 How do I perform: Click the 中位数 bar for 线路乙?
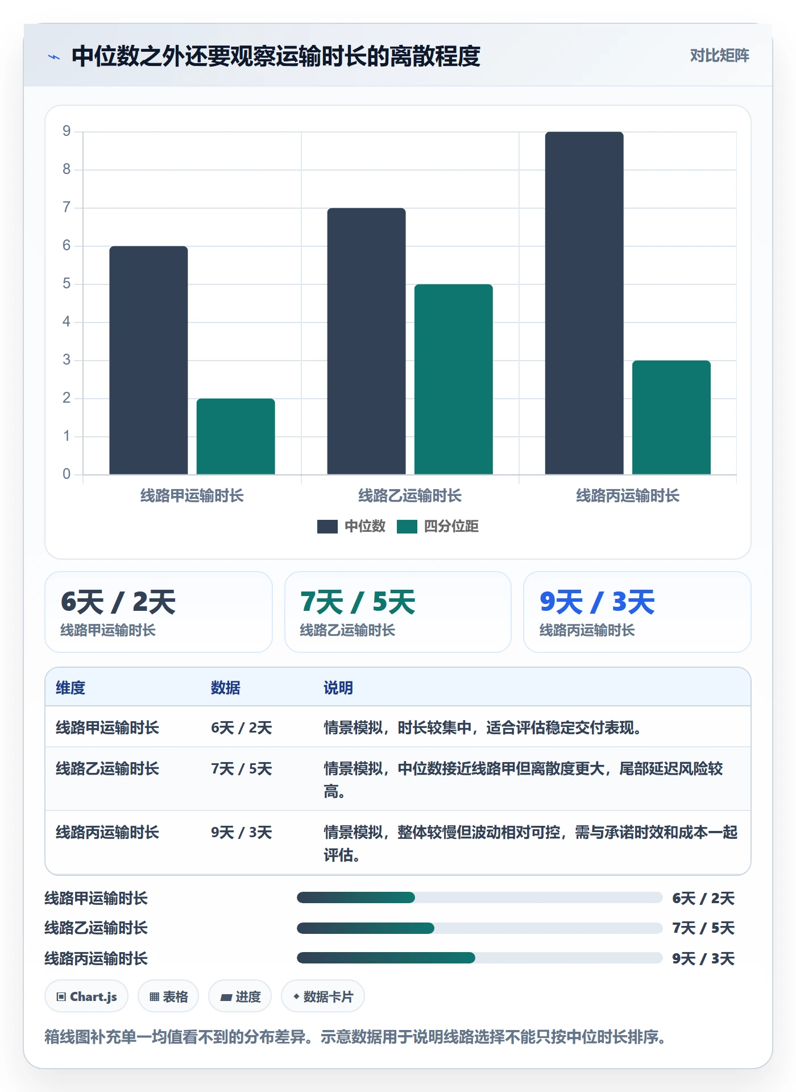(x=366, y=341)
